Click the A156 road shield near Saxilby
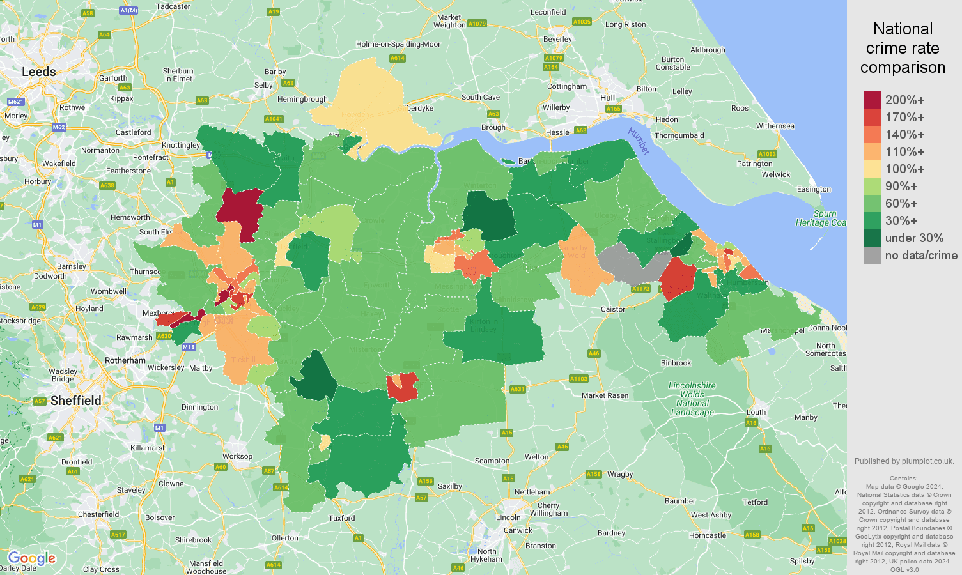962x575 pixels. pos(425,481)
